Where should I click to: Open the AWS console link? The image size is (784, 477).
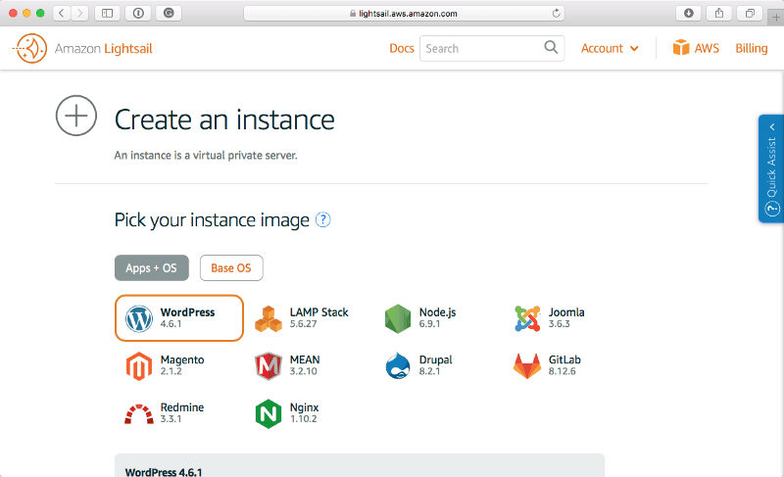click(696, 48)
